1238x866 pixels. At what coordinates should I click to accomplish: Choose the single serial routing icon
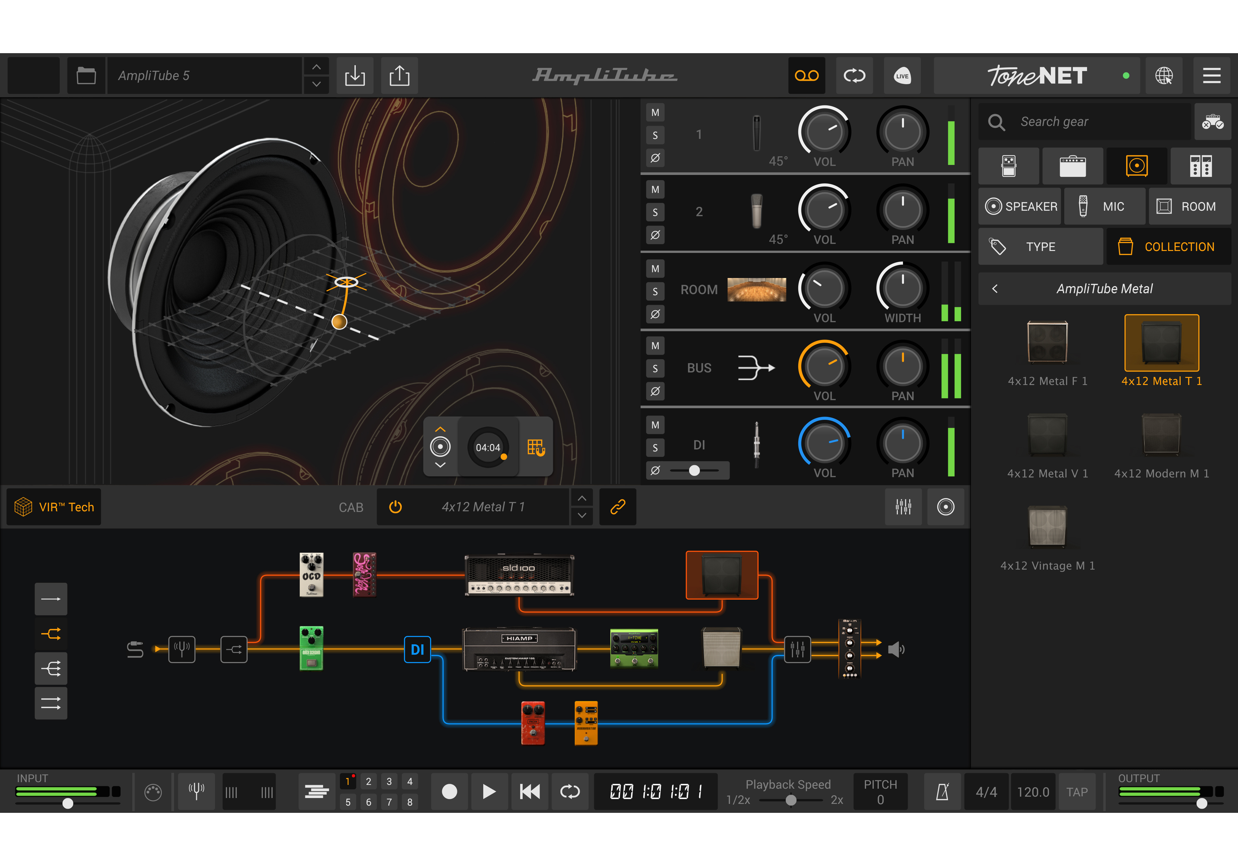(51, 599)
